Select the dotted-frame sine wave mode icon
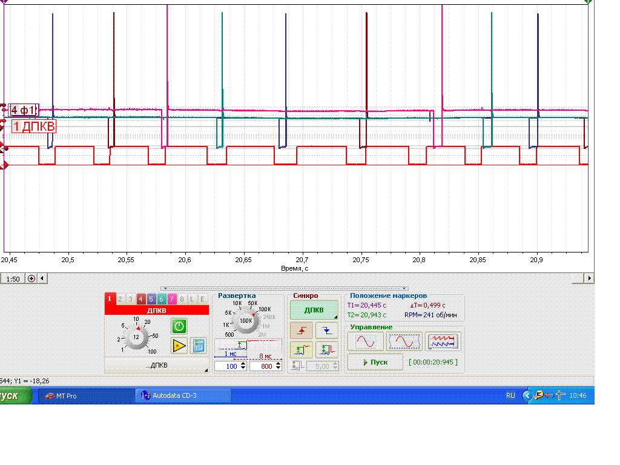 (x=404, y=341)
